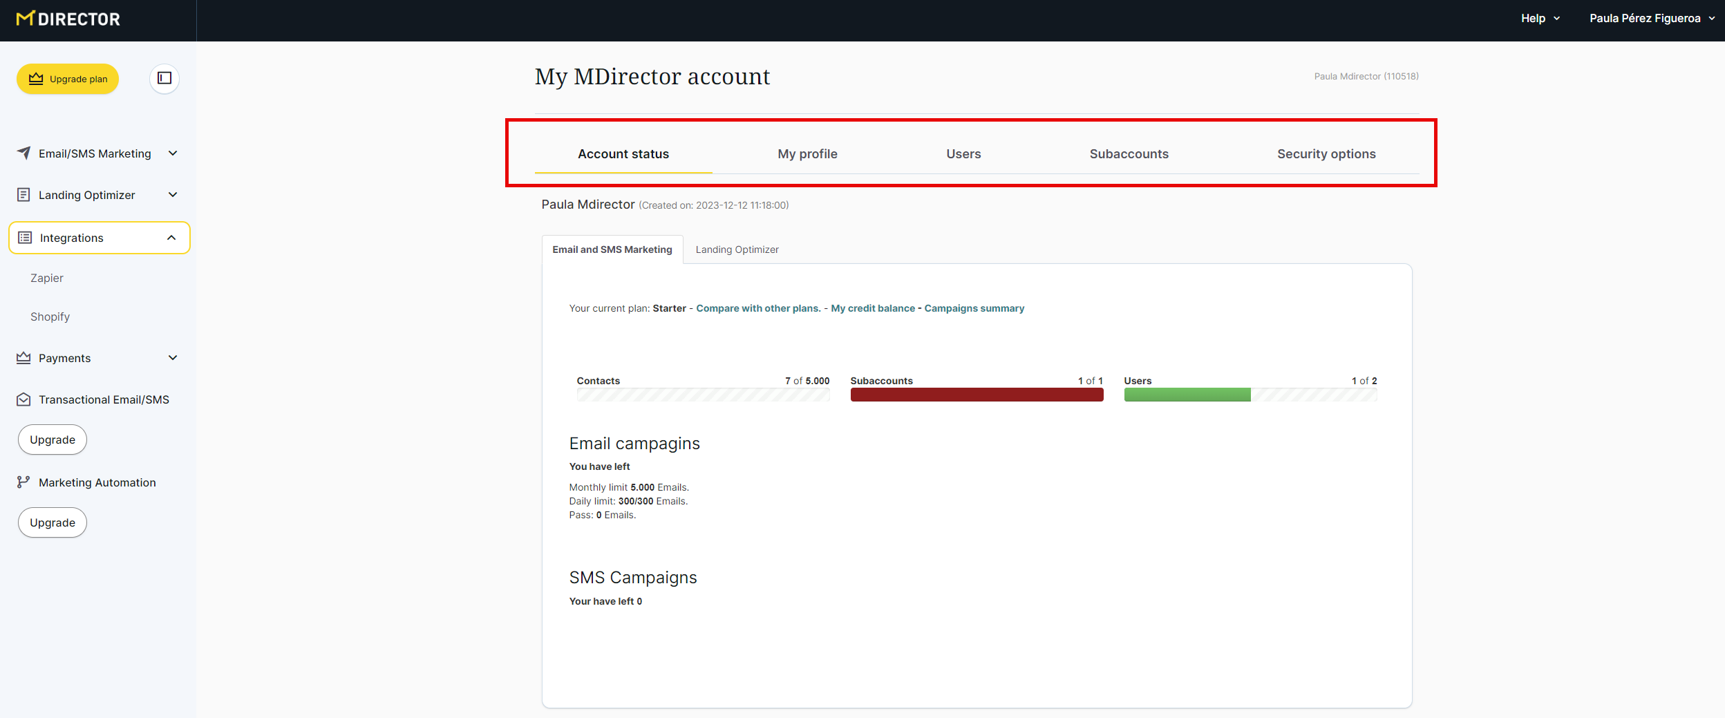
Task: Expand the Email/SMS Marketing menu chevron
Action: (x=173, y=153)
